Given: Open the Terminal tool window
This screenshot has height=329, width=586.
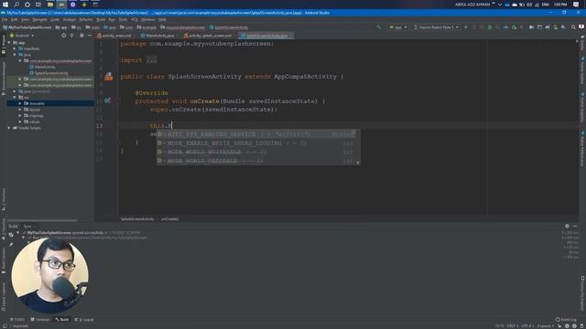Looking at the screenshot, I should click(40, 320).
